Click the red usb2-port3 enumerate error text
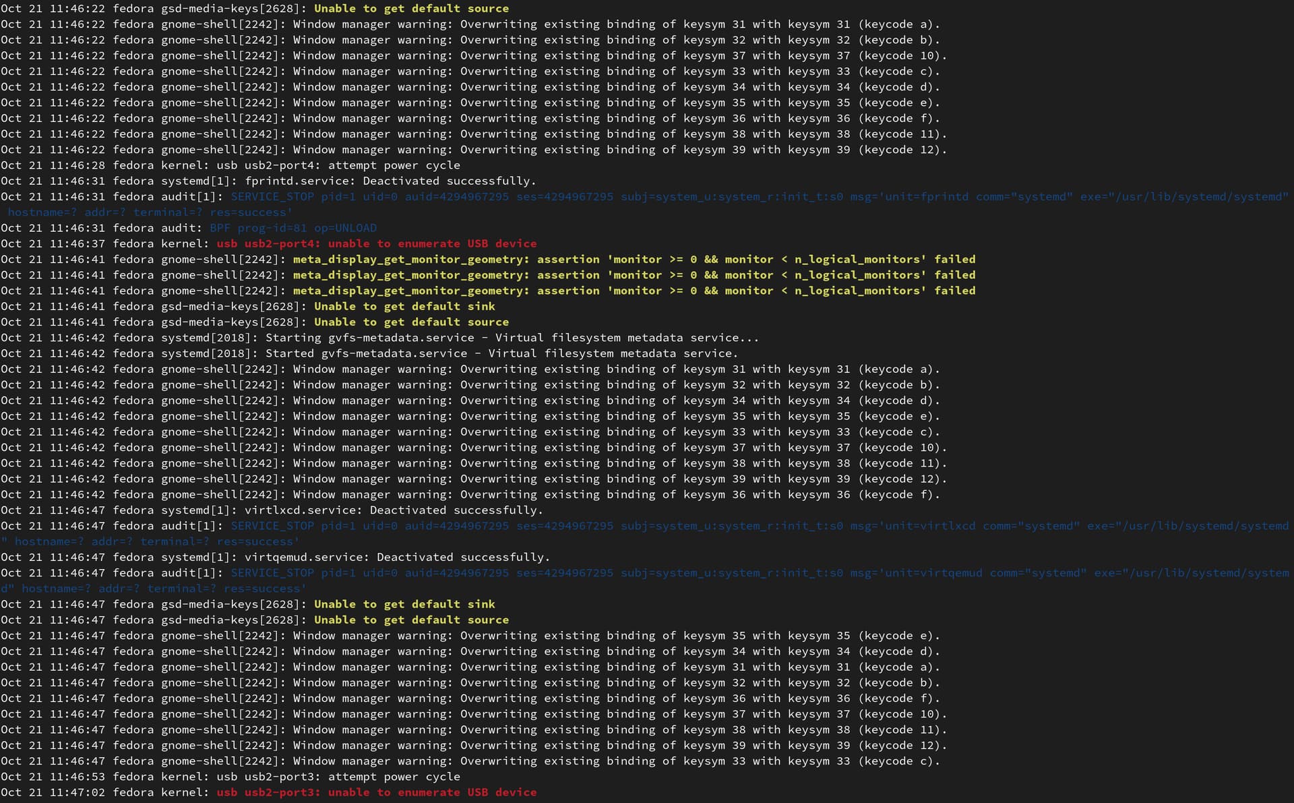Viewport: 1294px width, 803px height. pyautogui.click(x=376, y=792)
